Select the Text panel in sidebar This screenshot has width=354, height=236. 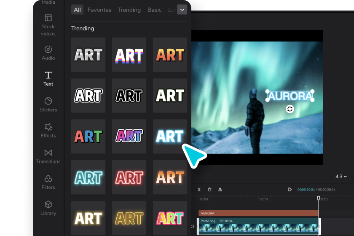point(48,78)
